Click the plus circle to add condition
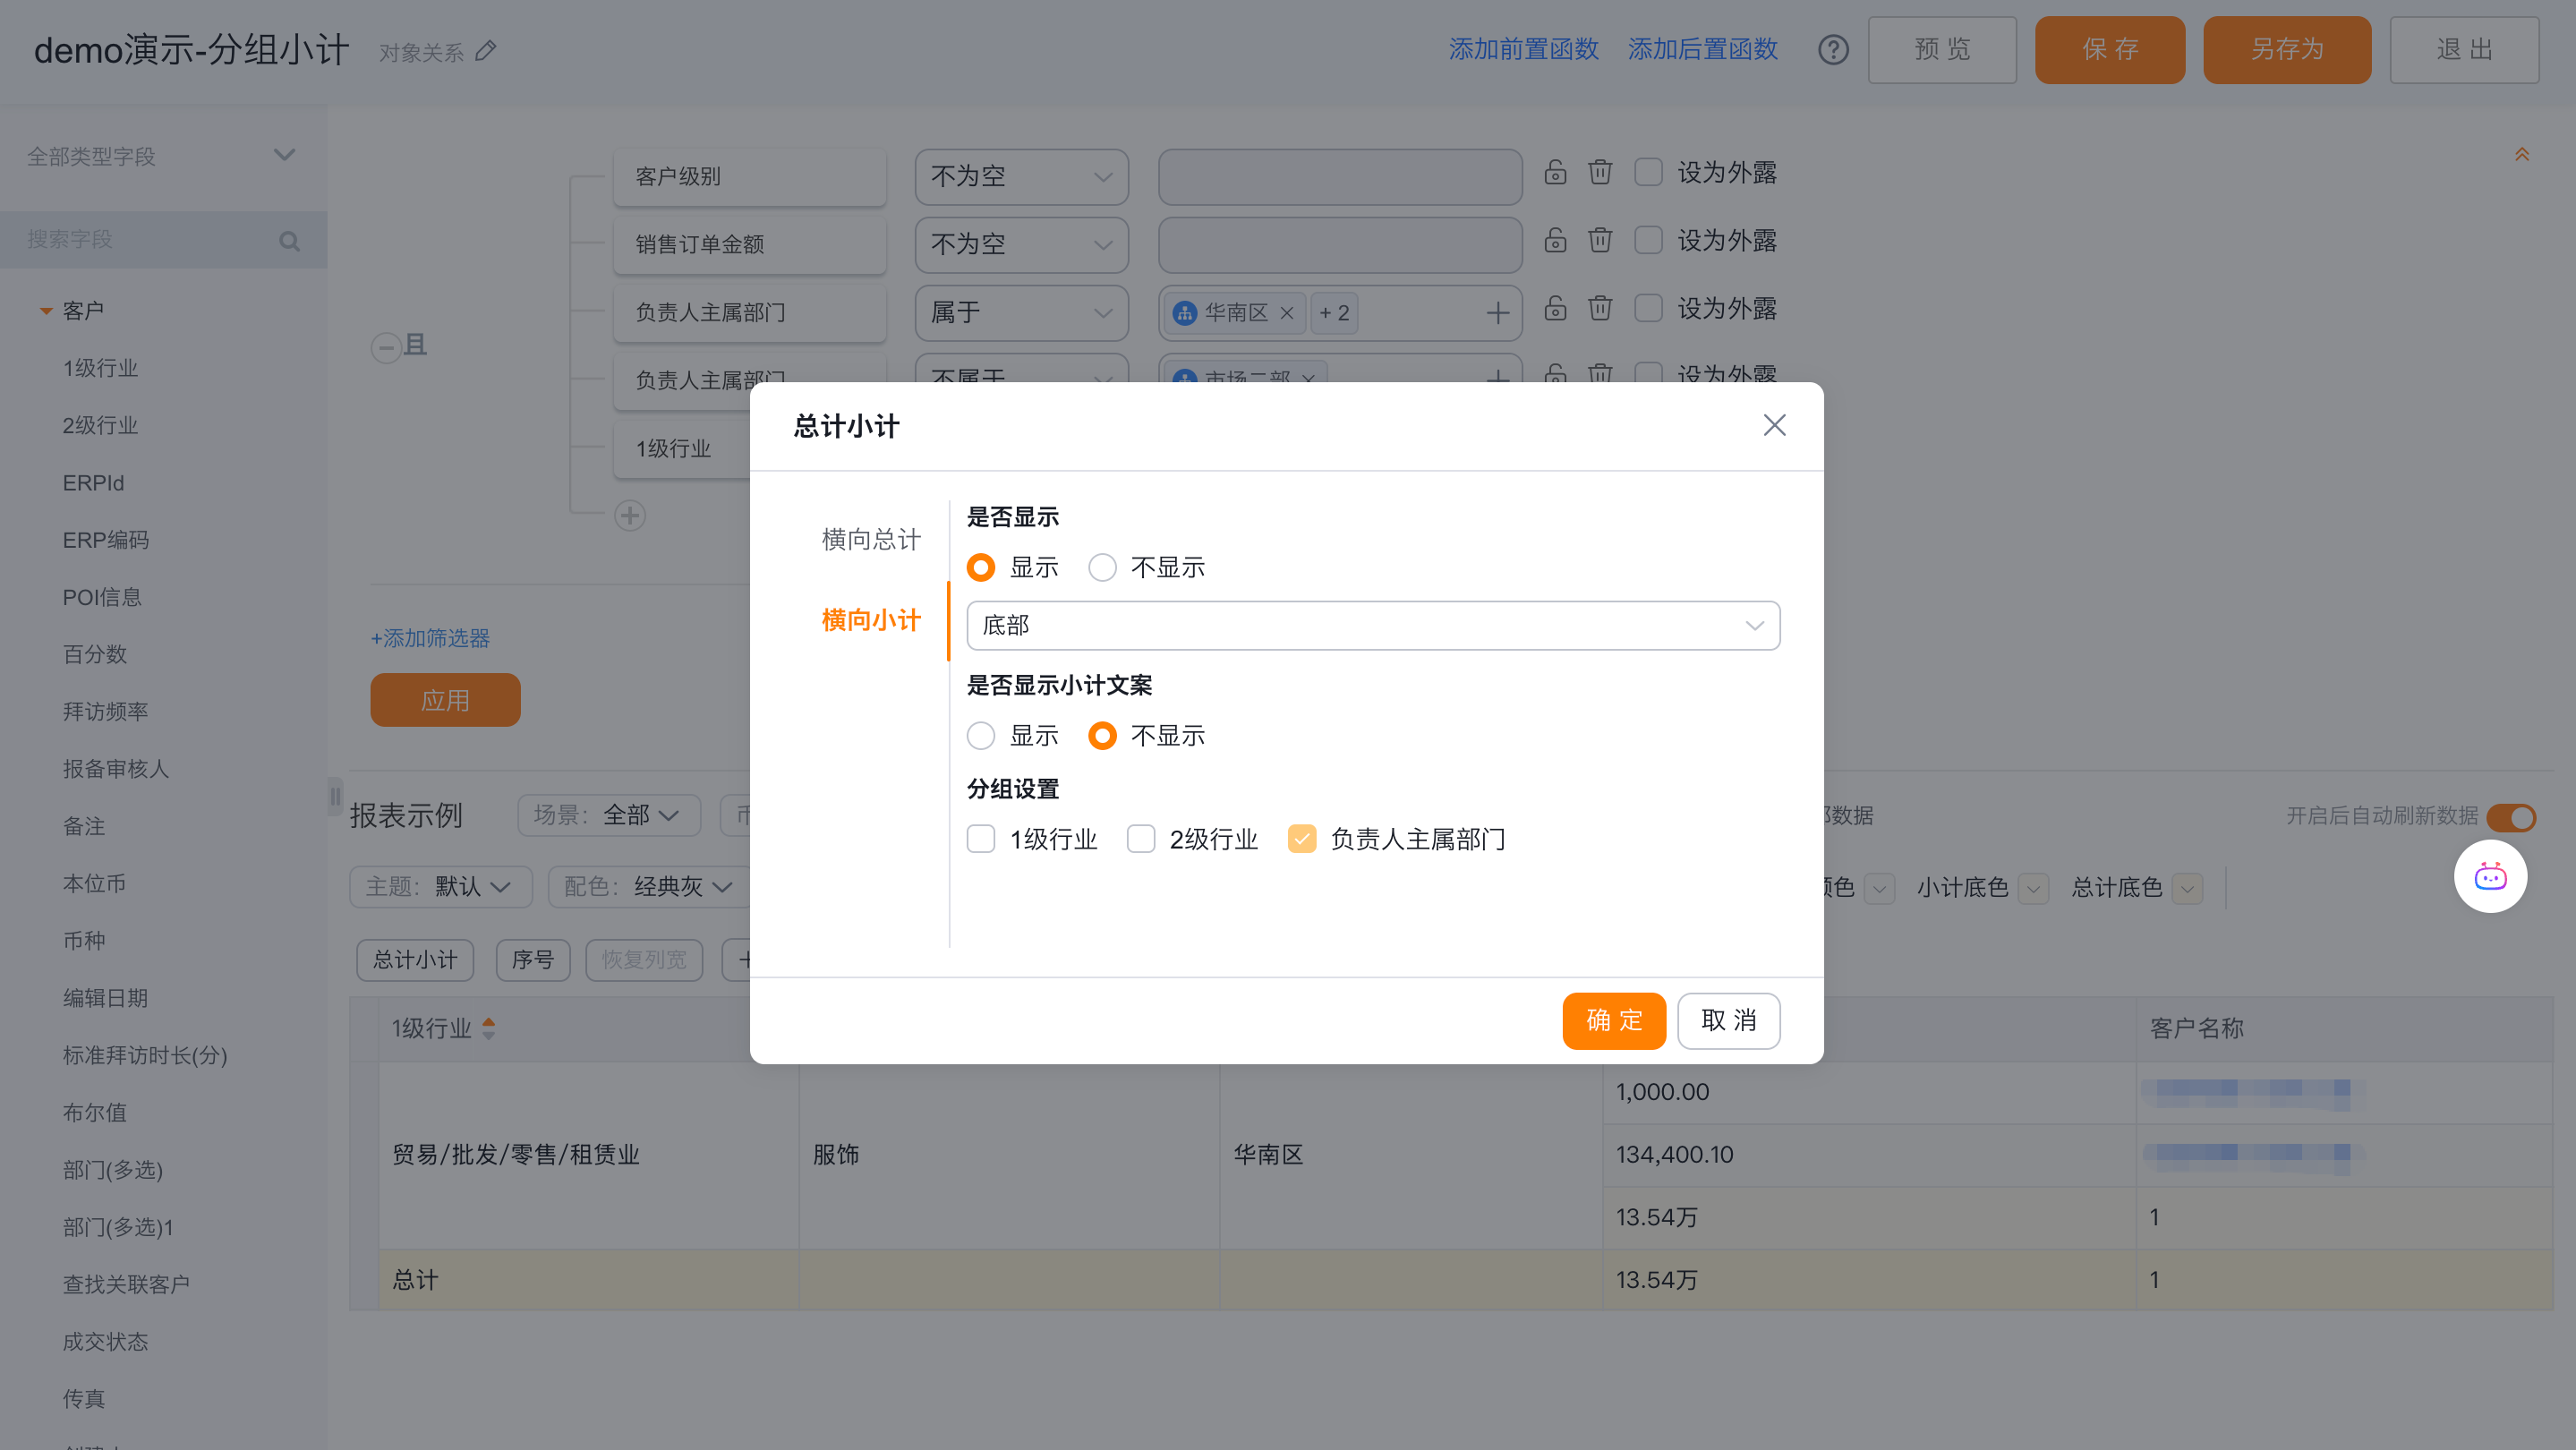2576x1450 pixels. (x=629, y=515)
